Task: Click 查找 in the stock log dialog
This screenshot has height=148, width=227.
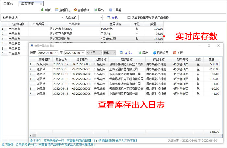Action: [126, 53]
